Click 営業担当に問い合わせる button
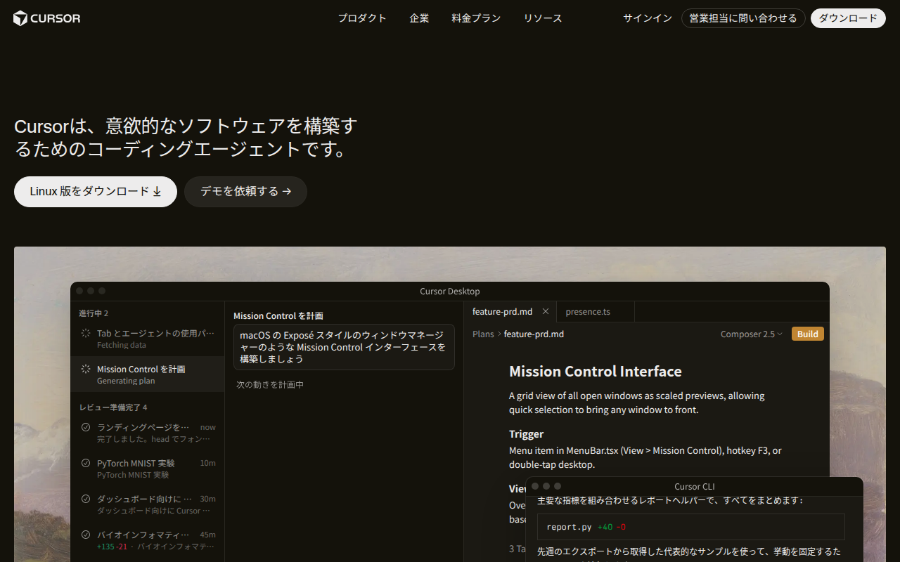The width and height of the screenshot is (900, 562). click(x=743, y=18)
